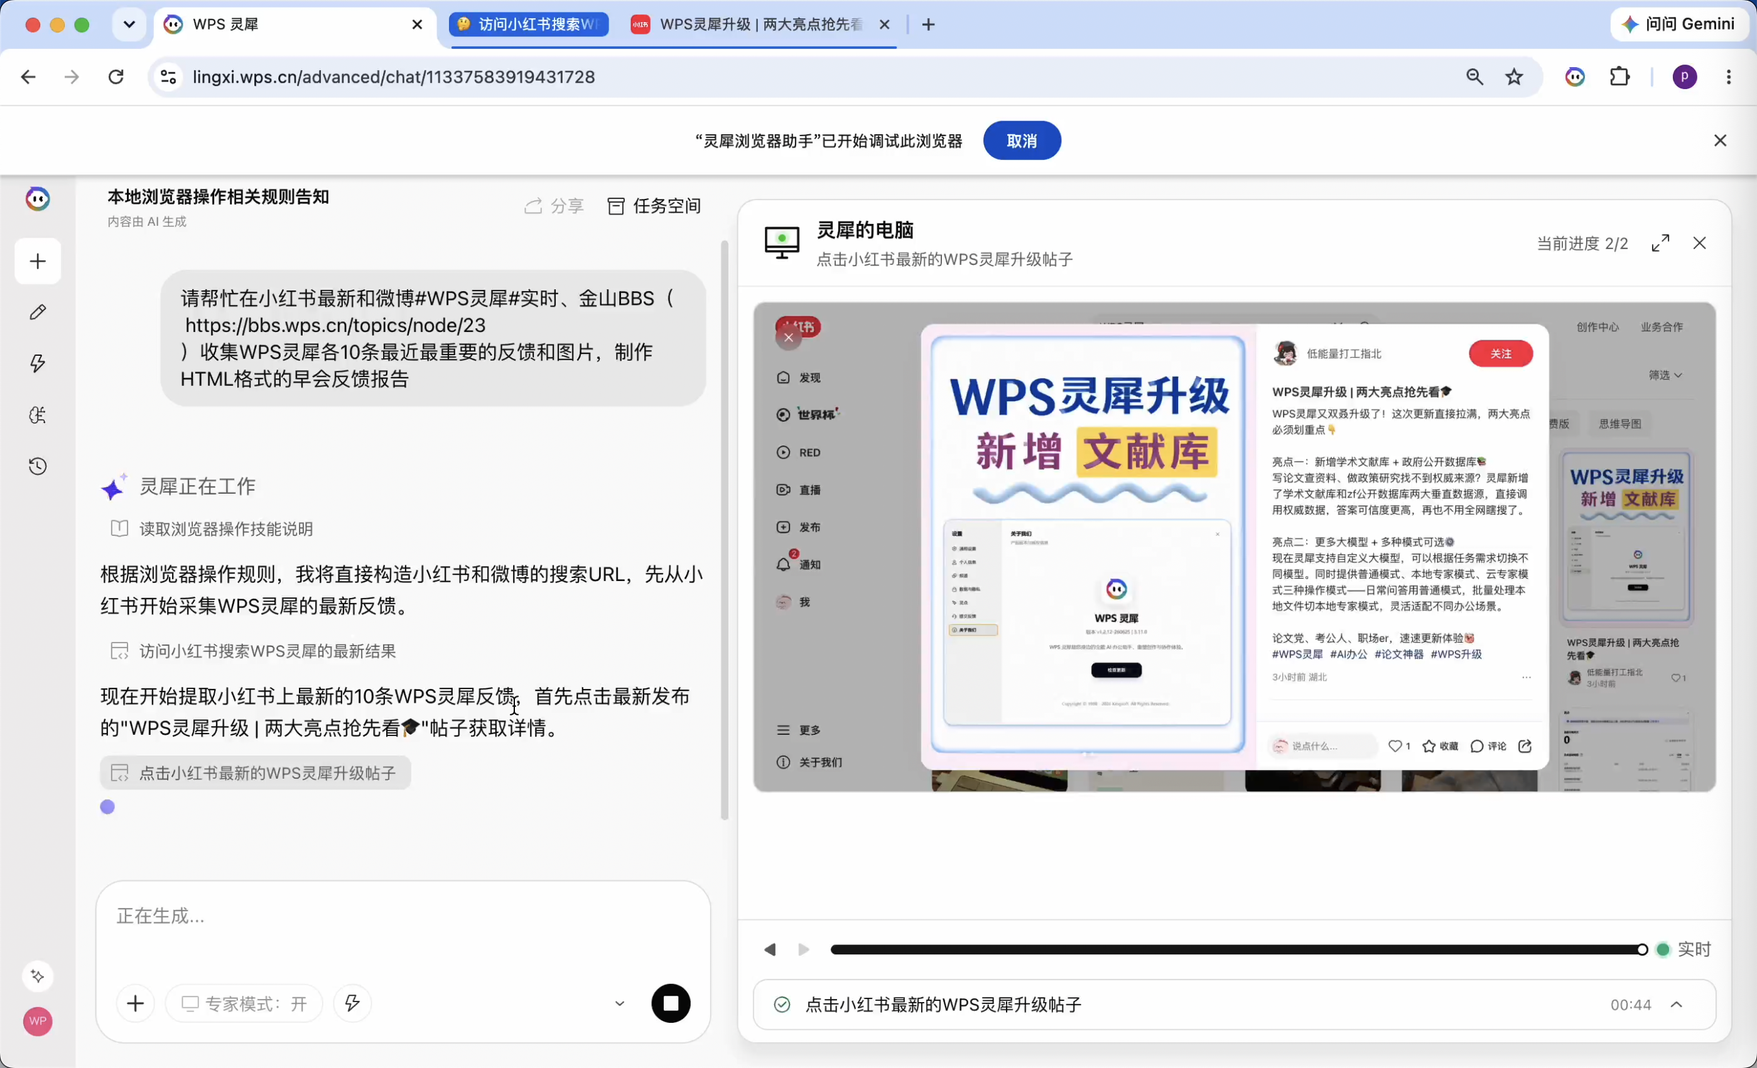Image resolution: width=1757 pixels, height=1068 pixels.
Task: Click the address bar URL
Action: point(394,76)
